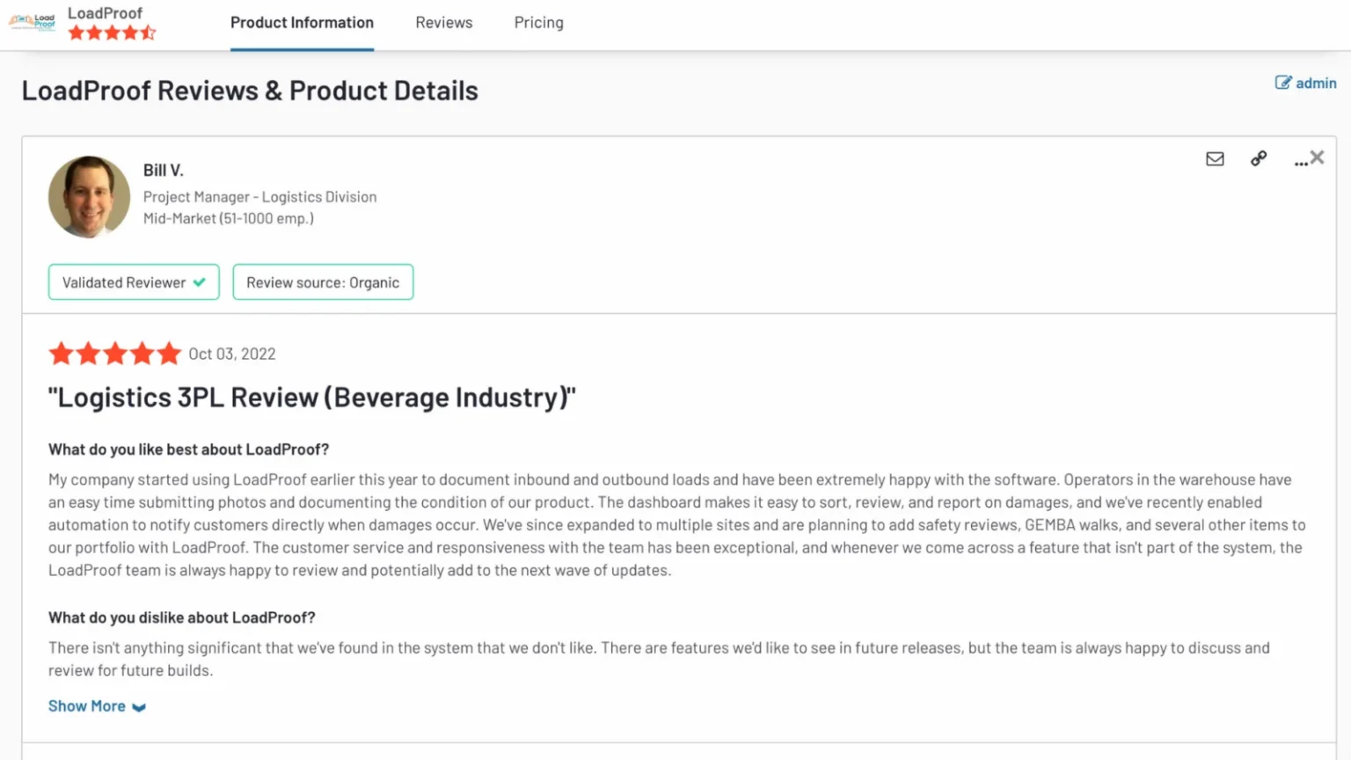Screen dimensions: 1351x760
Task: Expand the review with Show More
Action: pos(97,706)
